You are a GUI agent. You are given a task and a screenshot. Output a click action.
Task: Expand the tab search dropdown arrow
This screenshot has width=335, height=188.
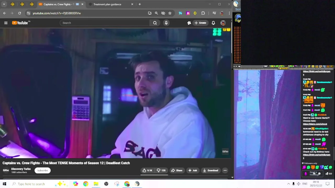click(x=4, y=4)
